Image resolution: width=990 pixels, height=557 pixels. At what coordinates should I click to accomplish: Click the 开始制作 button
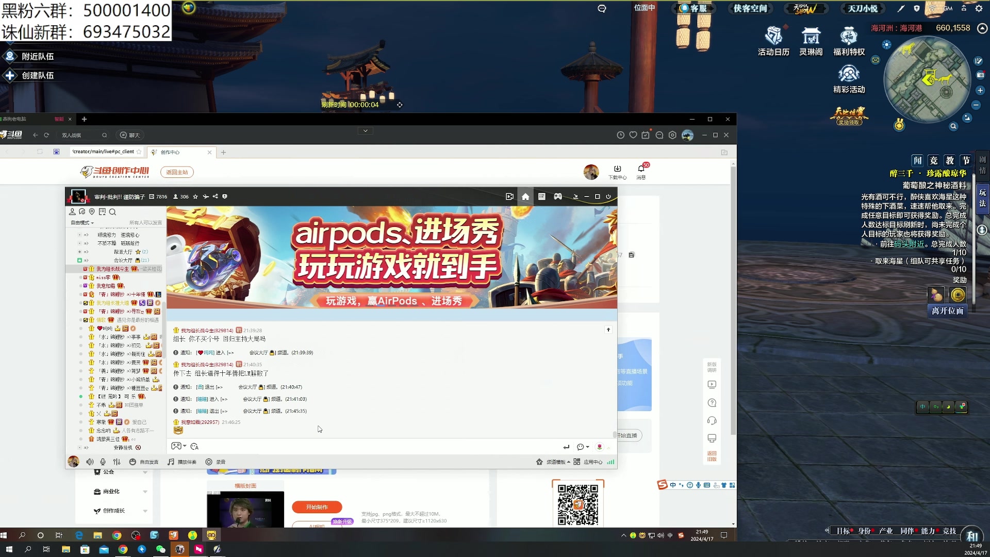pyautogui.click(x=317, y=507)
